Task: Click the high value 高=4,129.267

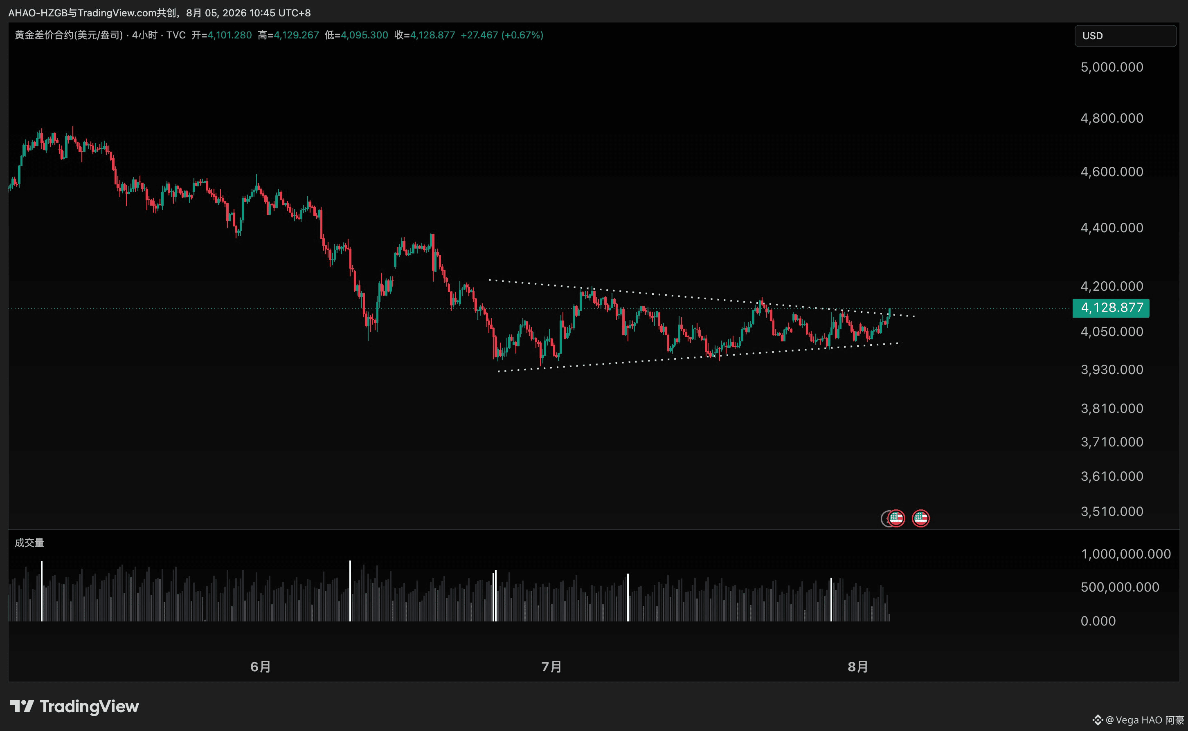Action: [288, 35]
